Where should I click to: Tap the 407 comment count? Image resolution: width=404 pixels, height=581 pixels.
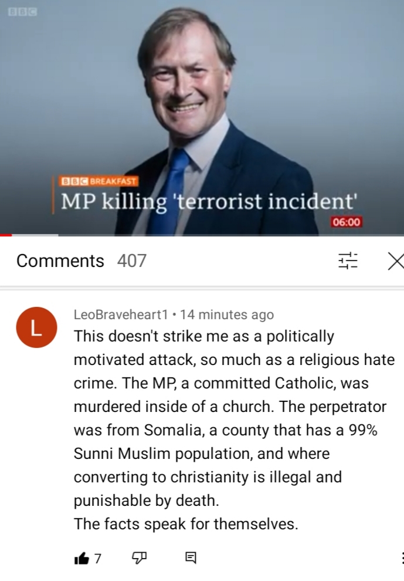click(x=132, y=261)
